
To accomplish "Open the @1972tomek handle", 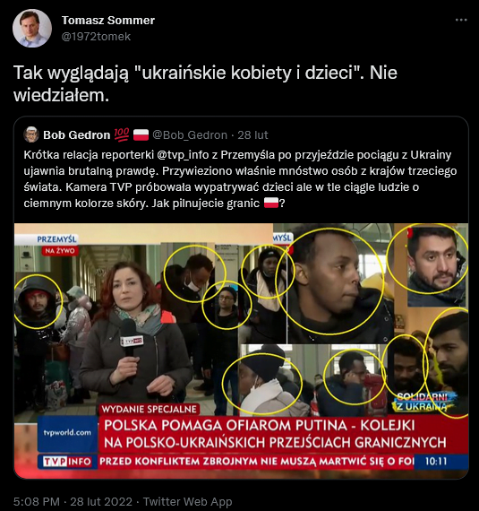I will 96,36.
